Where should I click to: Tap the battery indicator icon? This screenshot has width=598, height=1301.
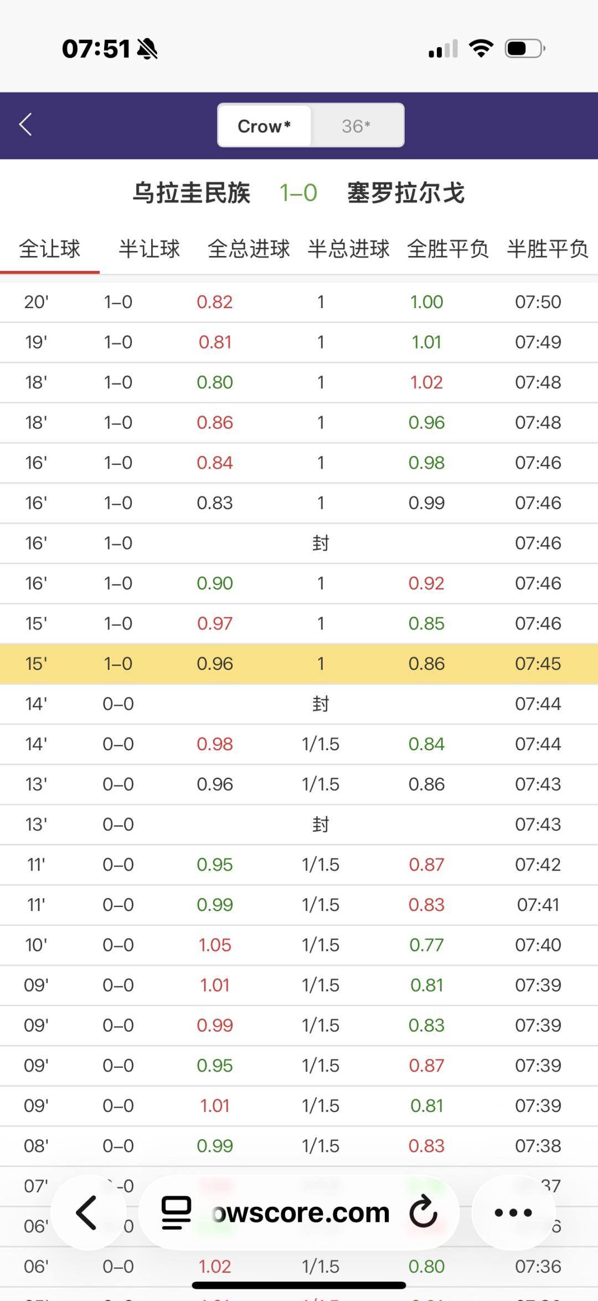(525, 49)
